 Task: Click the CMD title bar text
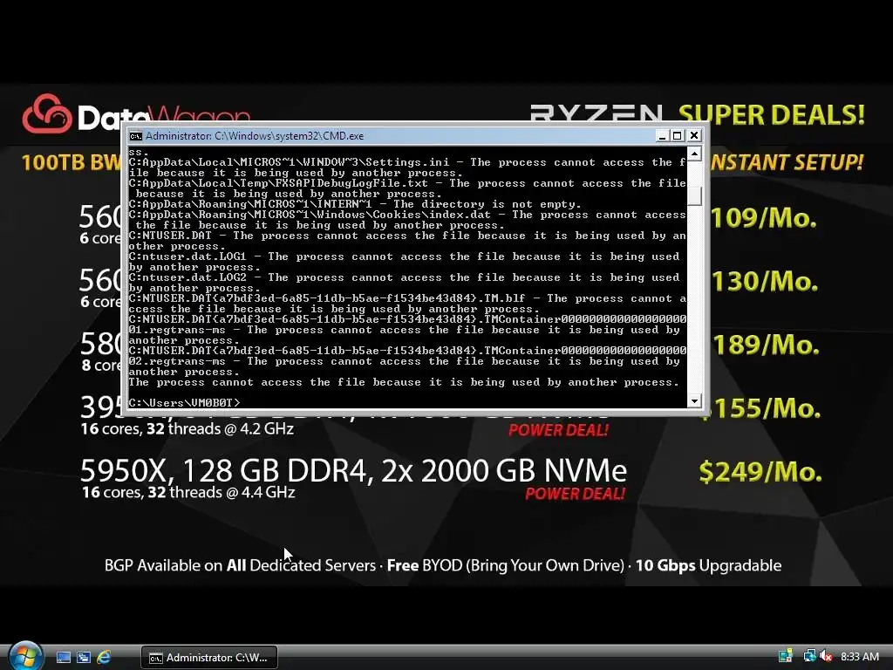tap(255, 135)
